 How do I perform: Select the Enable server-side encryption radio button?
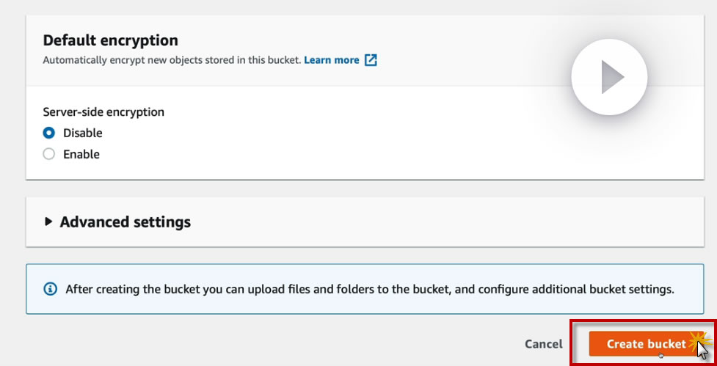click(49, 155)
